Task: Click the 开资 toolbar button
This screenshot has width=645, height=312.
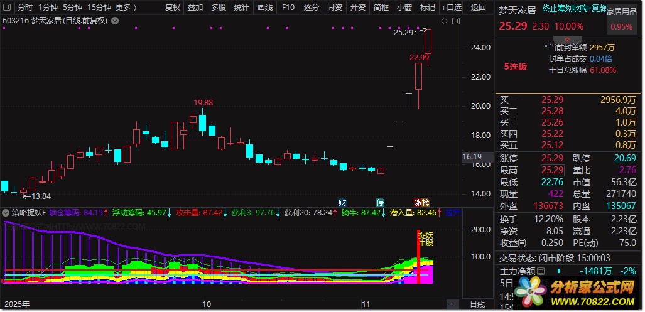Action: click(358, 8)
